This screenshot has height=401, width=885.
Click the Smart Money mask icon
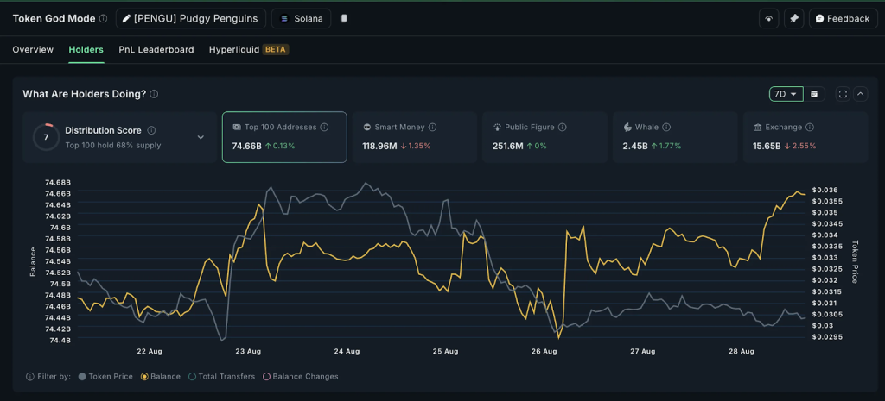pyautogui.click(x=366, y=128)
